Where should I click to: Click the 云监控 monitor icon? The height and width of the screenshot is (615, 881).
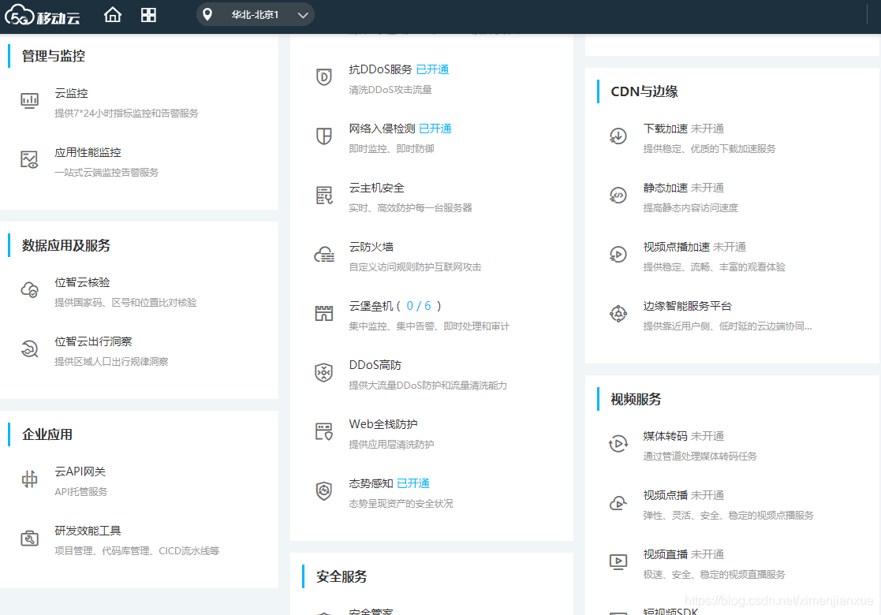(29, 101)
